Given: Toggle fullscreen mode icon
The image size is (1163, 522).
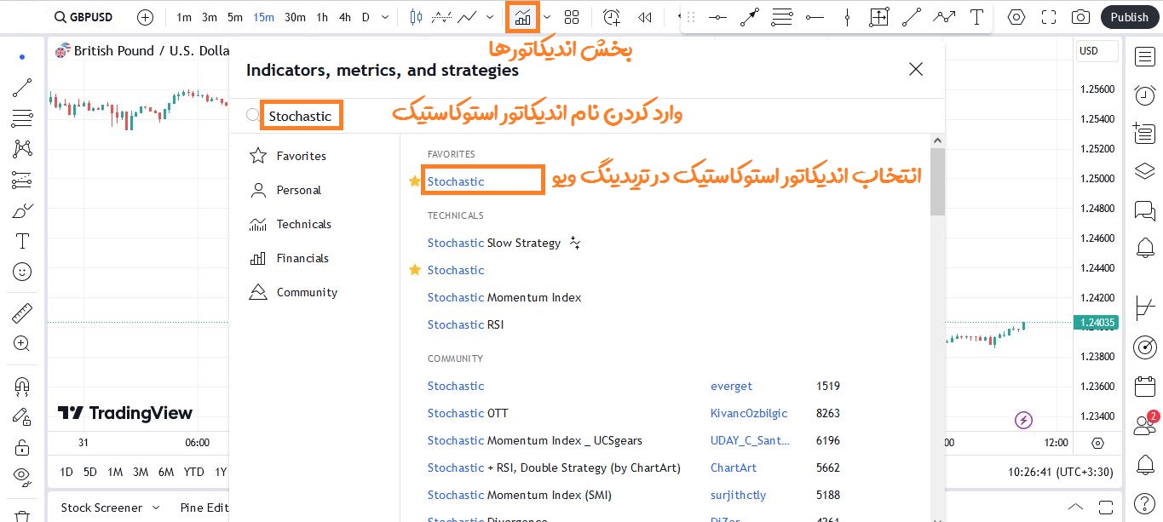Looking at the screenshot, I should 1049,17.
